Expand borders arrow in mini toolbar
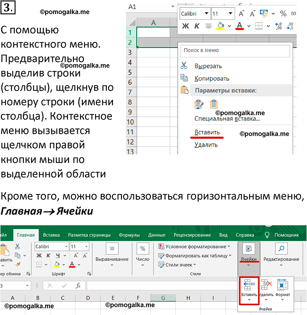307x315 pixels. click(x=268, y=26)
